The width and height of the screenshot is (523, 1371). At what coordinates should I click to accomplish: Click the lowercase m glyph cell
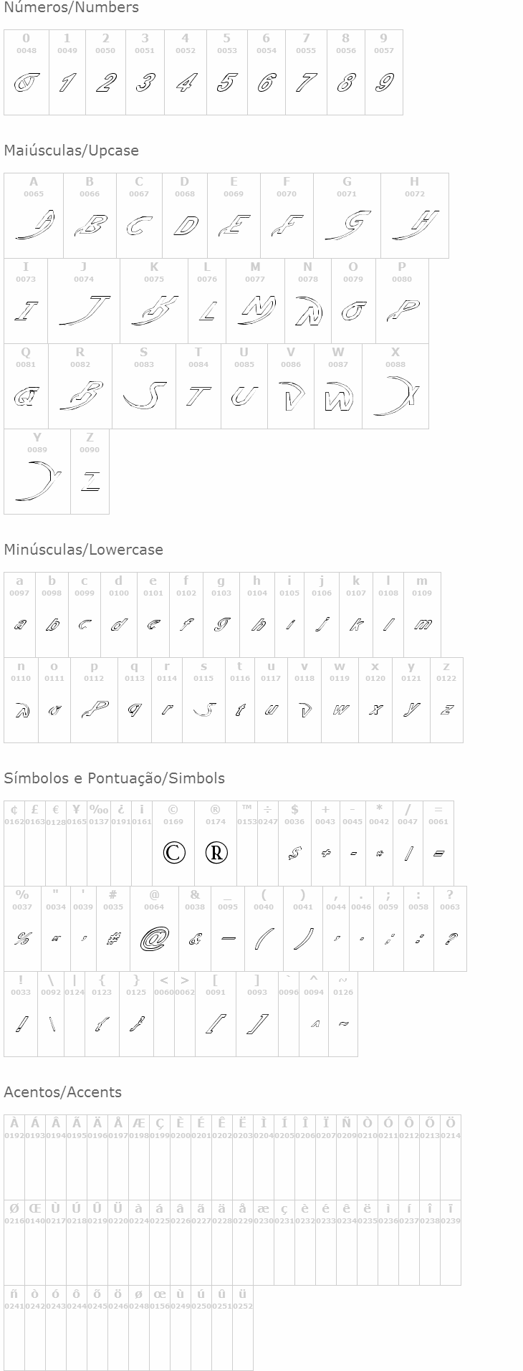coord(422,615)
